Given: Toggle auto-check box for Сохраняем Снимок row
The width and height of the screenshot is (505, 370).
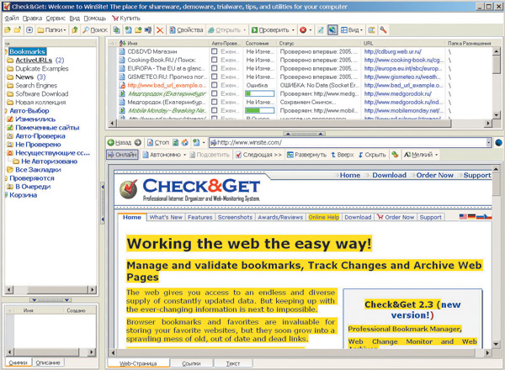Looking at the screenshot, I should (x=214, y=102).
